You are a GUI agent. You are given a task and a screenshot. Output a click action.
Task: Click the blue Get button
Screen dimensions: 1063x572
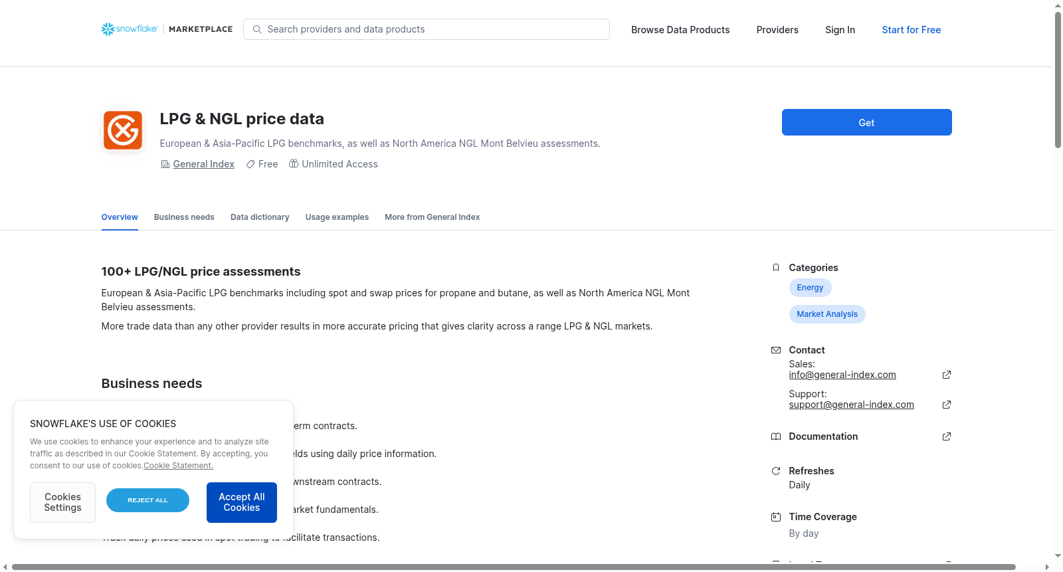tap(866, 122)
